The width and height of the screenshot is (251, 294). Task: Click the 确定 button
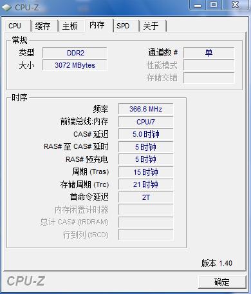point(222,282)
